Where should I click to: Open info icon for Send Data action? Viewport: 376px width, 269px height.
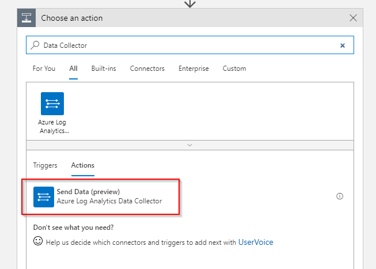[x=340, y=196]
